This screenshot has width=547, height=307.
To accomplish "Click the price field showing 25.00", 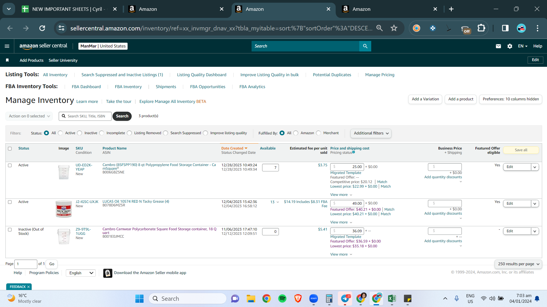I will [347, 167].
